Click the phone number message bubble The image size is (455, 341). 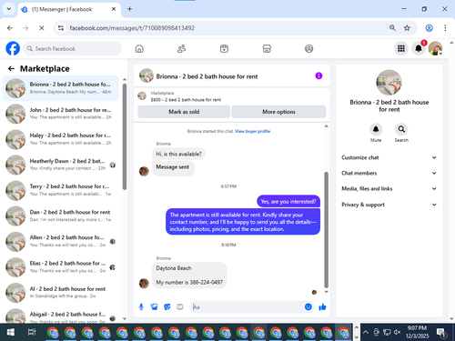point(189,276)
